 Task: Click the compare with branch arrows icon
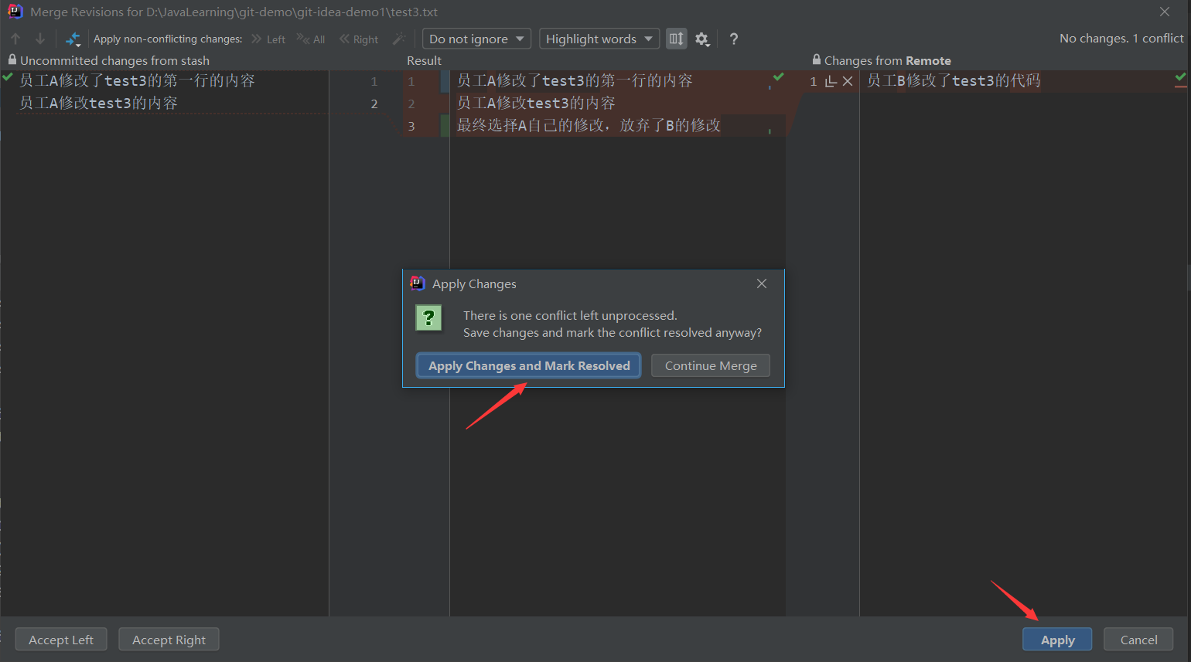pyautogui.click(x=73, y=39)
